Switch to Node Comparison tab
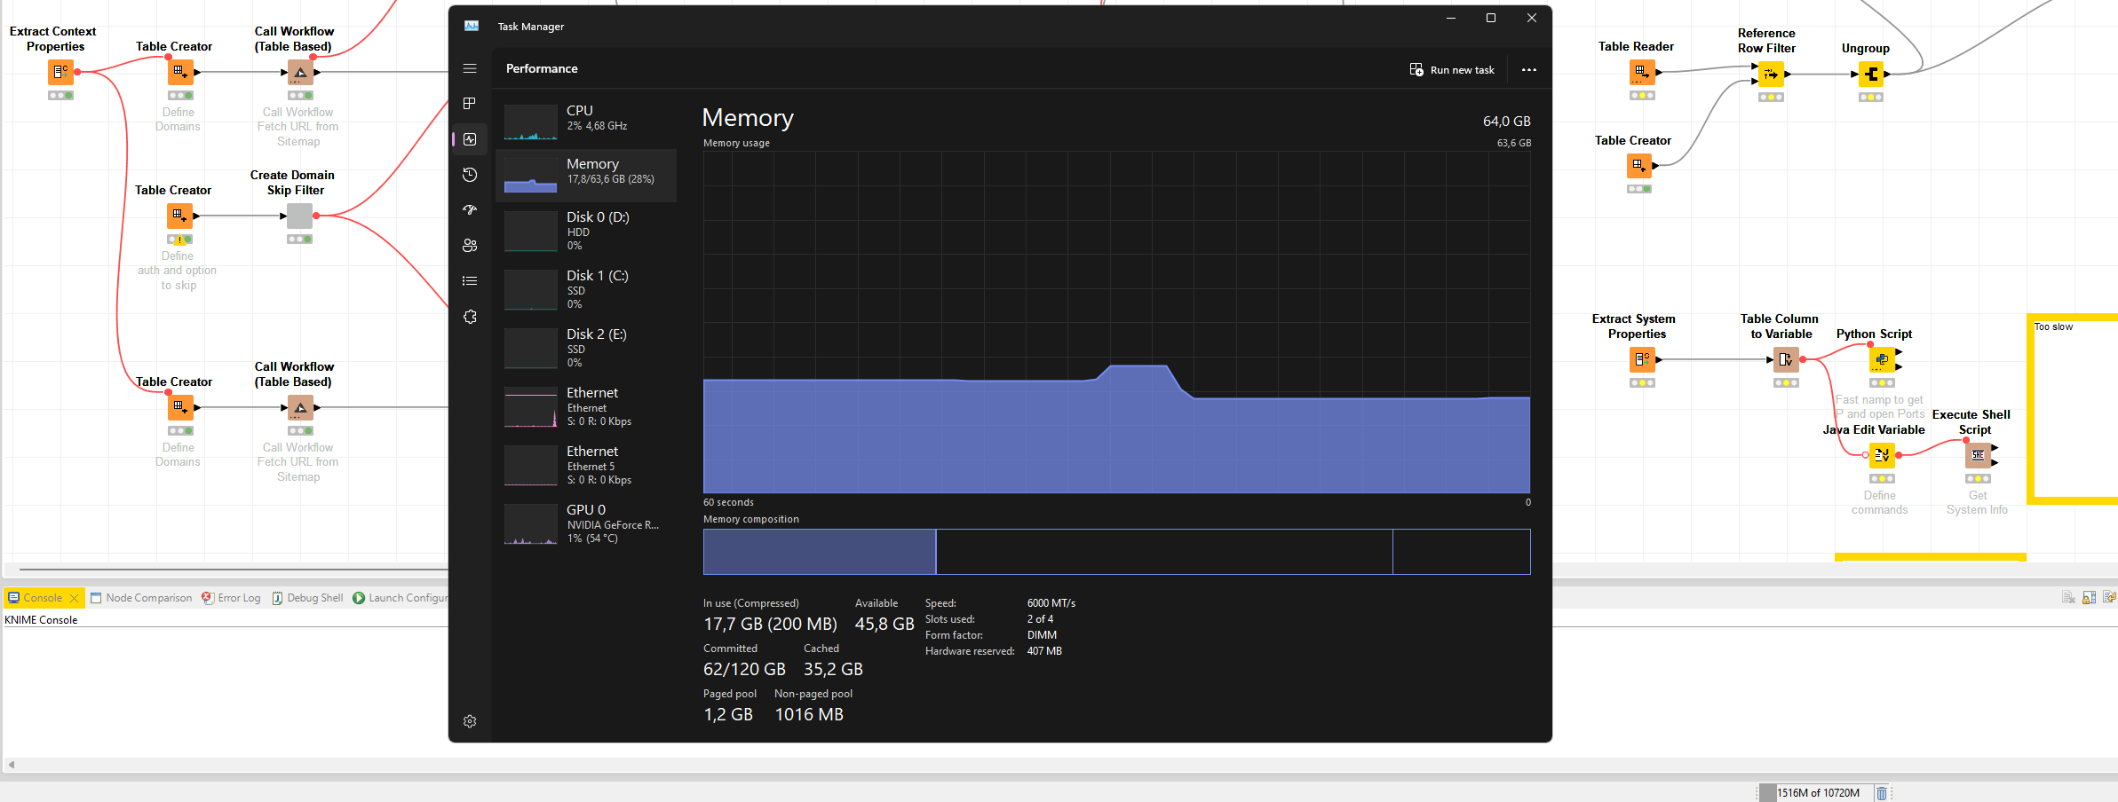 [x=141, y=598]
